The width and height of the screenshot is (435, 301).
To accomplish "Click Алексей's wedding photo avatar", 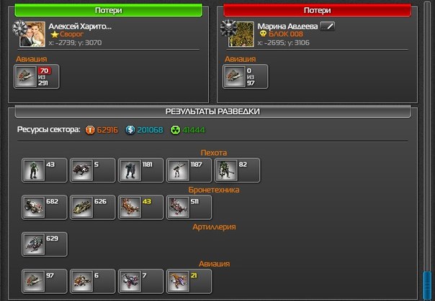I will tap(32, 34).
